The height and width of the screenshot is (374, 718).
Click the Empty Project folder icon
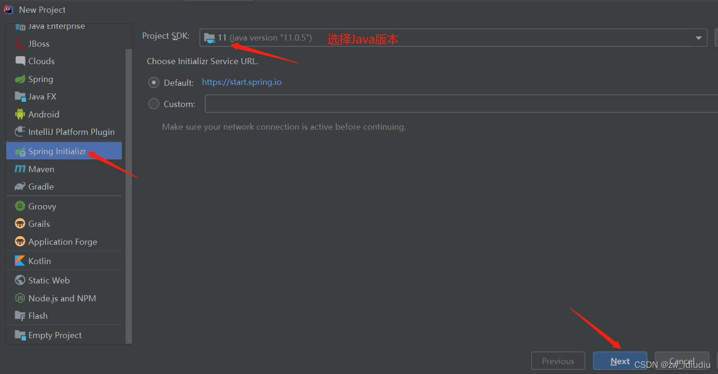point(20,335)
